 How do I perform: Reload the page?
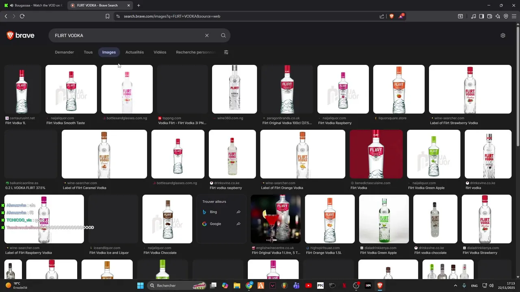[x=22, y=16]
